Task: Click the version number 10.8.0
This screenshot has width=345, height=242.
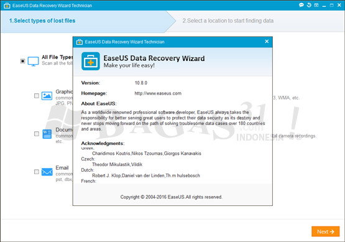Action: pos(141,83)
